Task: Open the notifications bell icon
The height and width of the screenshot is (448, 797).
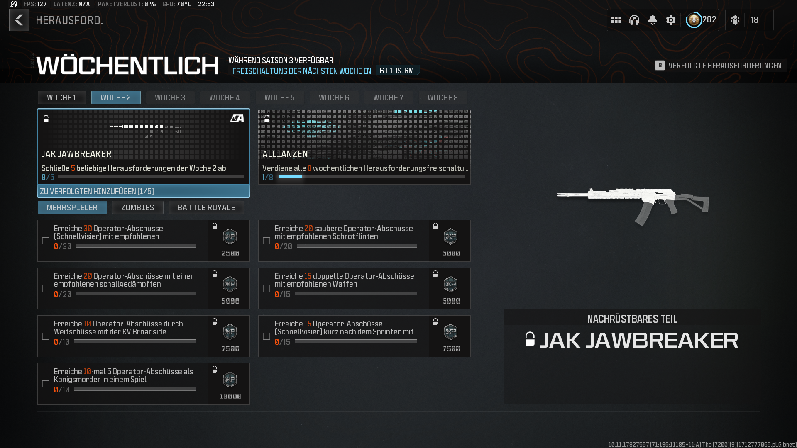Action: point(652,20)
